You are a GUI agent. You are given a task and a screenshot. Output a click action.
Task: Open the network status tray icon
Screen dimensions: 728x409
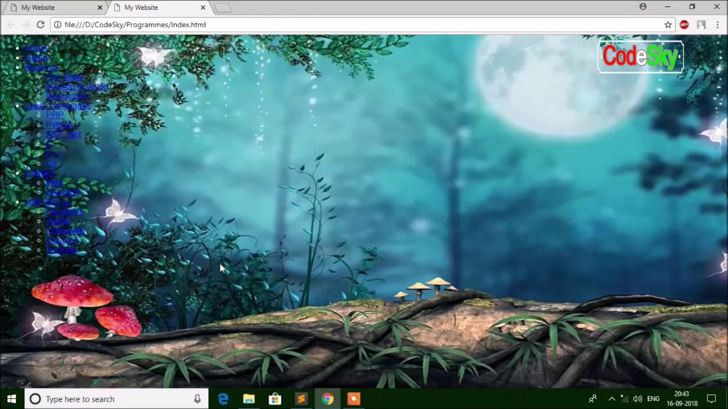(624, 399)
